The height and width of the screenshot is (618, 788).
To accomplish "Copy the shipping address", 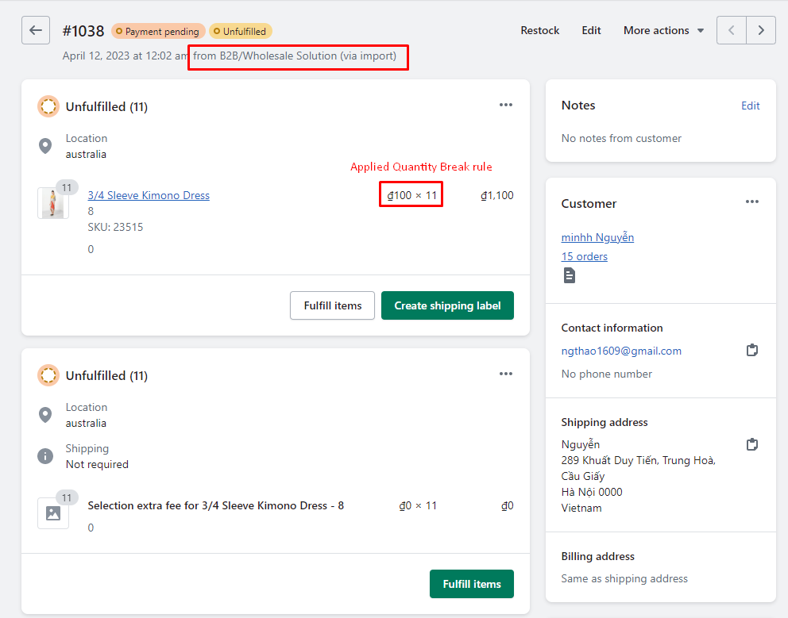I will (x=752, y=444).
